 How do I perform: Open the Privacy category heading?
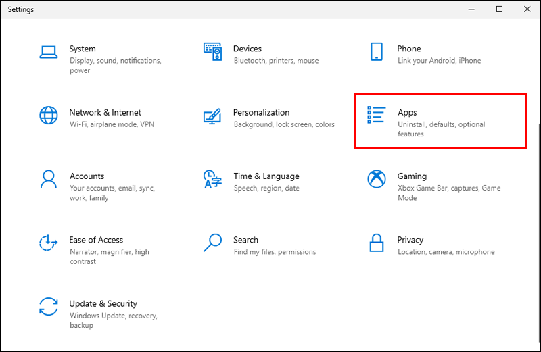click(x=410, y=240)
